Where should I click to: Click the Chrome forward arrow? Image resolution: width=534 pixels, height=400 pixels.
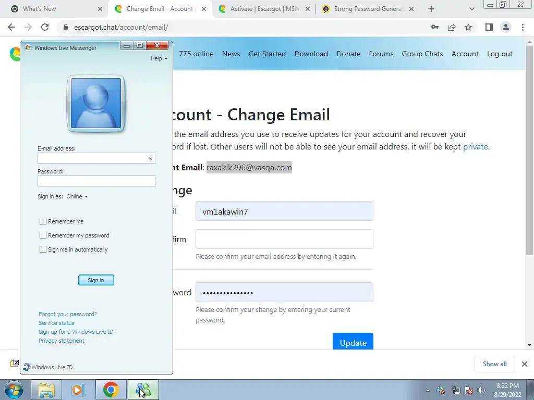click(x=28, y=27)
